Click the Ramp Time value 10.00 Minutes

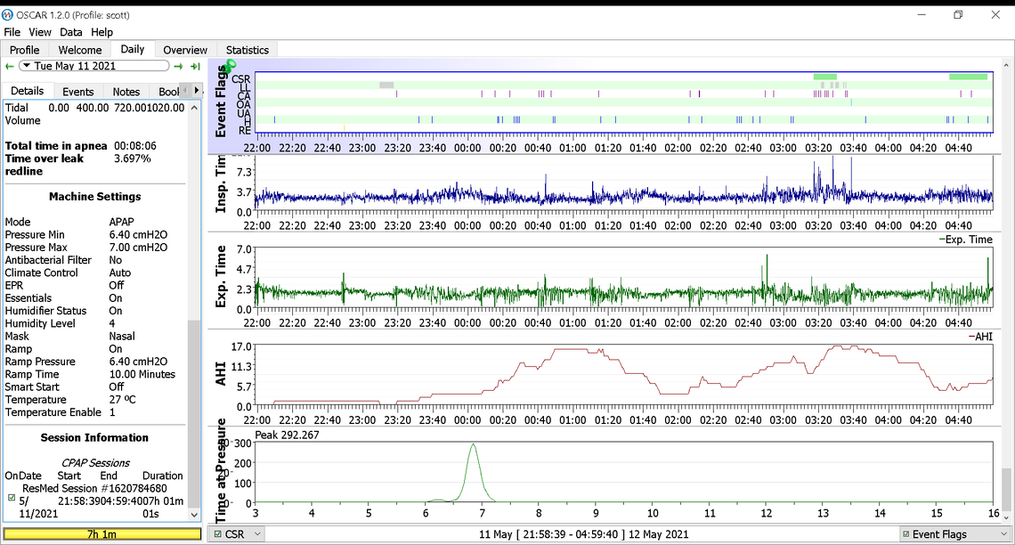click(142, 374)
